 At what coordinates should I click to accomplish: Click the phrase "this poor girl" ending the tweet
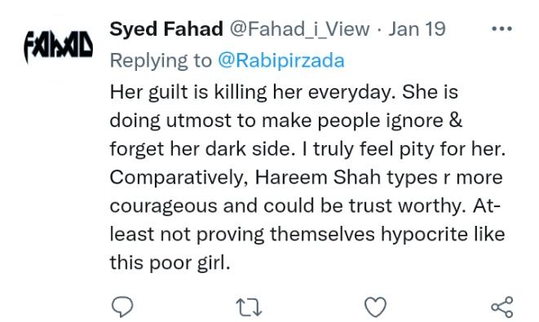(x=170, y=262)
